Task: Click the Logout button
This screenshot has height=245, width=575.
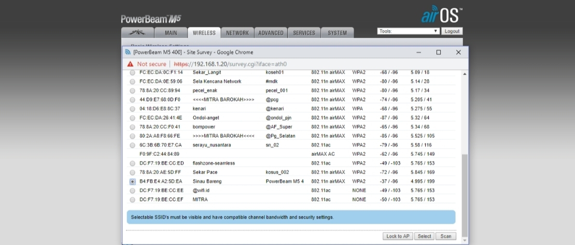Action: click(452, 31)
